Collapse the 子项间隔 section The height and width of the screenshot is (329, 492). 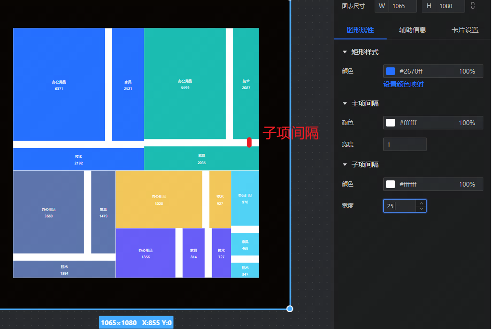click(x=344, y=164)
